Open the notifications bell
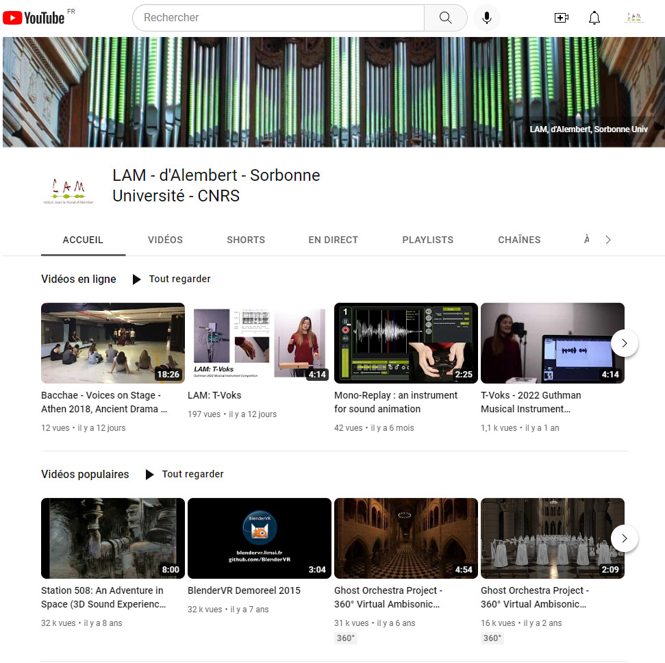Screen dimensions: 665x663 [x=594, y=18]
